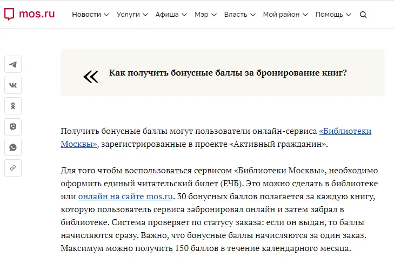394x264 pixels.
Task: Open the Помощь menu item
Action: 329,15
